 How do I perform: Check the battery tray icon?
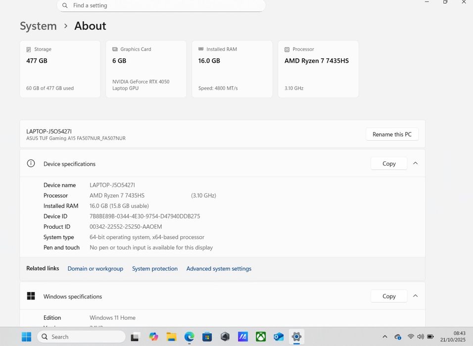(x=430, y=336)
